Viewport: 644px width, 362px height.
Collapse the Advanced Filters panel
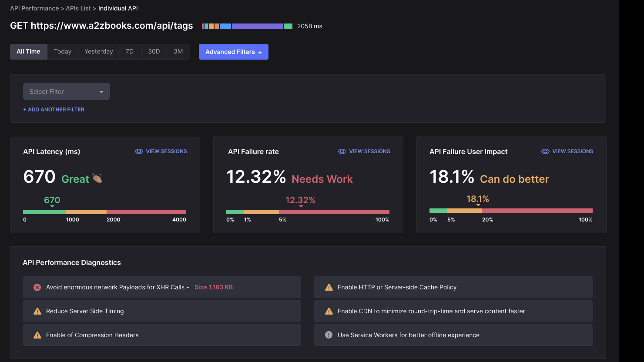click(x=233, y=52)
